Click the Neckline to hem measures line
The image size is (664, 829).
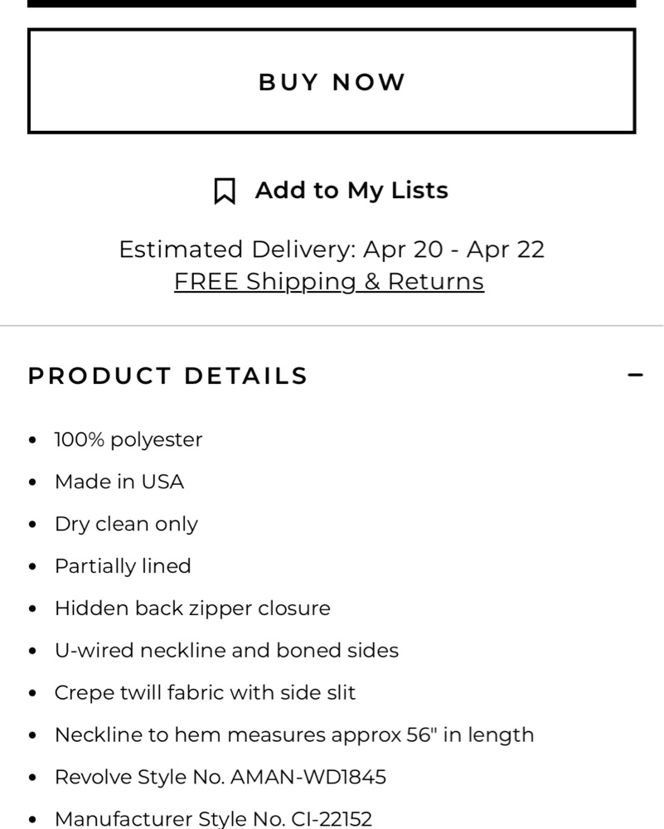[x=294, y=734]
